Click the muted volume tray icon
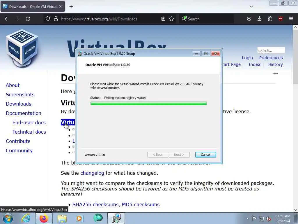Image resolution: width=298 pixels, height=224 pixels. [x=269, y=218]
